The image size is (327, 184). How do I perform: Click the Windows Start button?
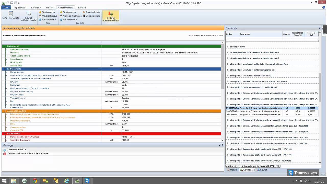tap(5, 181)
